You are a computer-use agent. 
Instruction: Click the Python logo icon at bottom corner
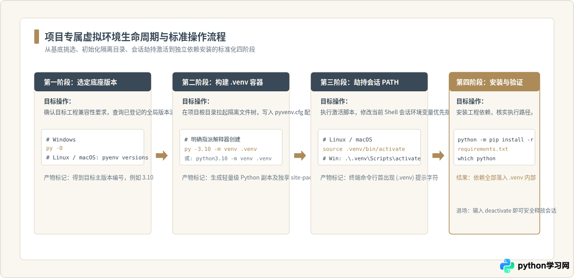point(507,265)
